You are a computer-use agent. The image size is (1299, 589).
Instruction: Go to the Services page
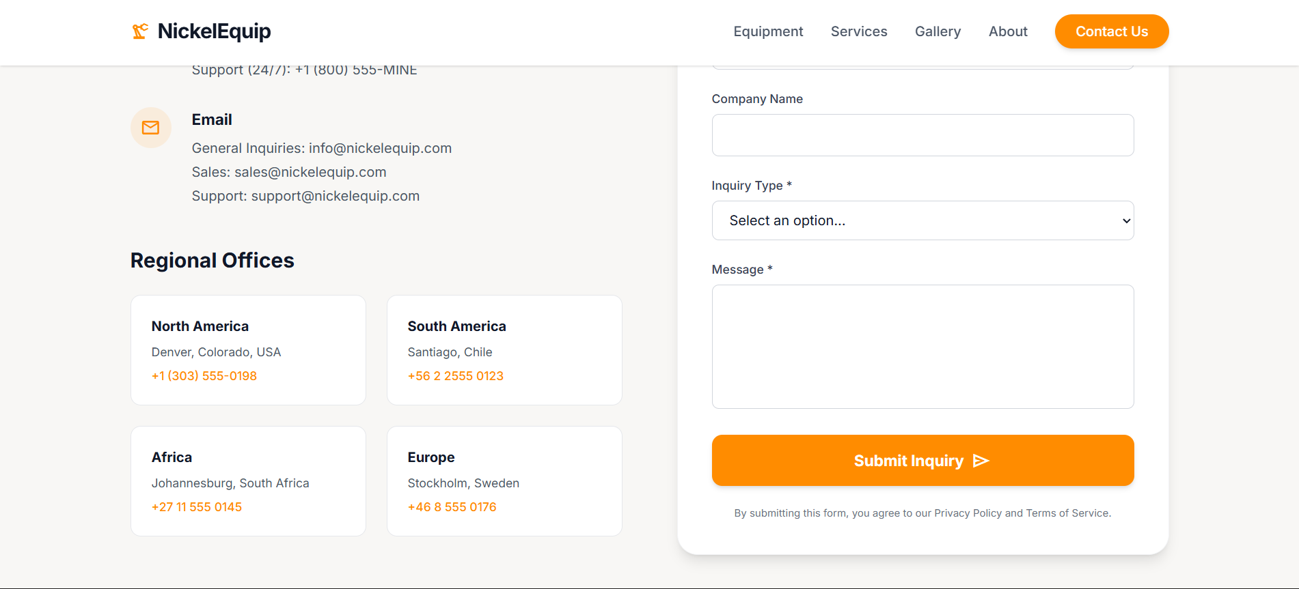[x=859, y=31]
